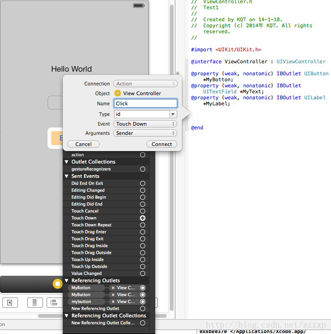Click the Touch Down plus connection circle
This screenshot has width=331, height=334.
[x=143, y=218]
